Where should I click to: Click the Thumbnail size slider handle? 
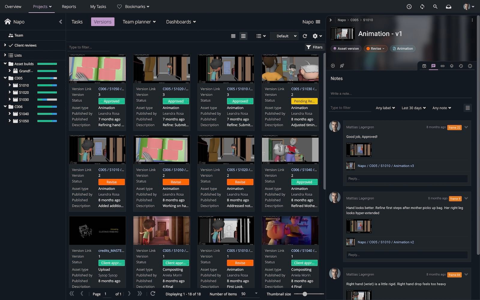(x=305, y=294)
